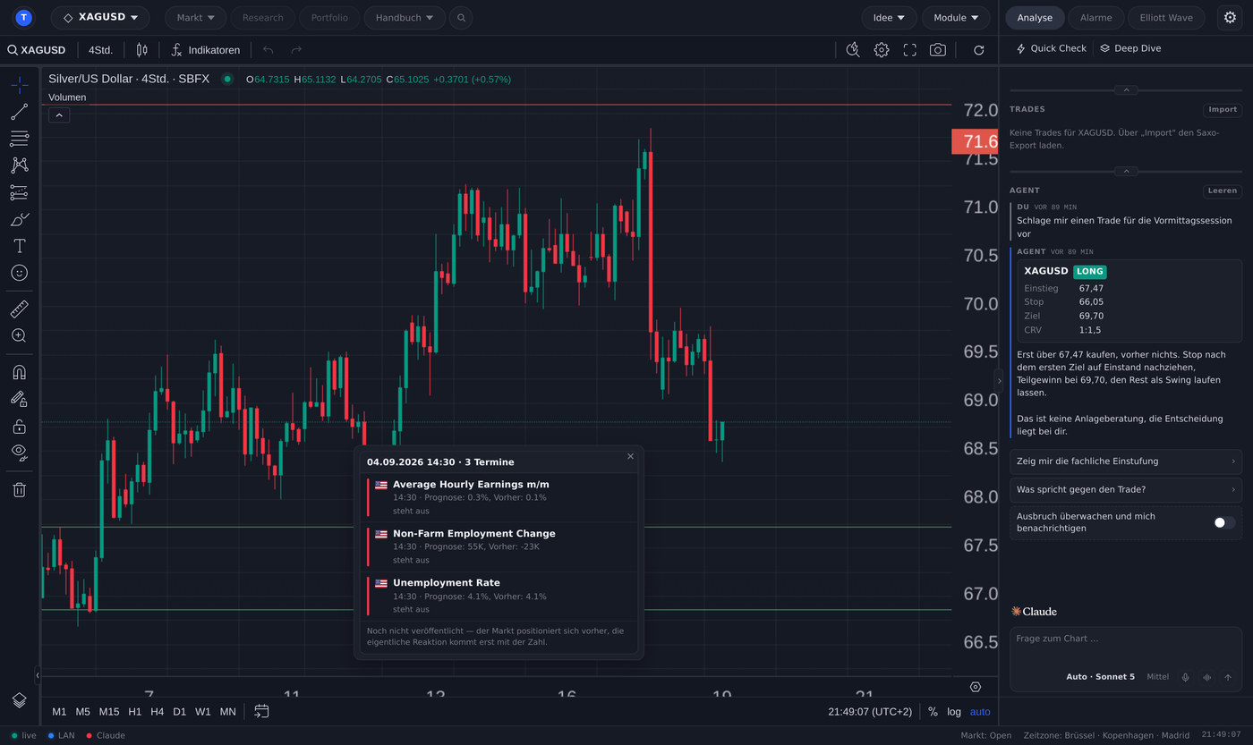Image resolution: width=1253 pixels, height=745 pixels.
Task: Select the ruler measure tool
Action: point(19,309)
